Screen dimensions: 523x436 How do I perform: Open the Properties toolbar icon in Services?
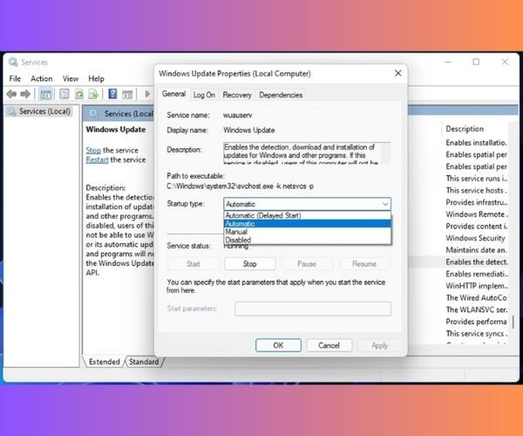64,94
